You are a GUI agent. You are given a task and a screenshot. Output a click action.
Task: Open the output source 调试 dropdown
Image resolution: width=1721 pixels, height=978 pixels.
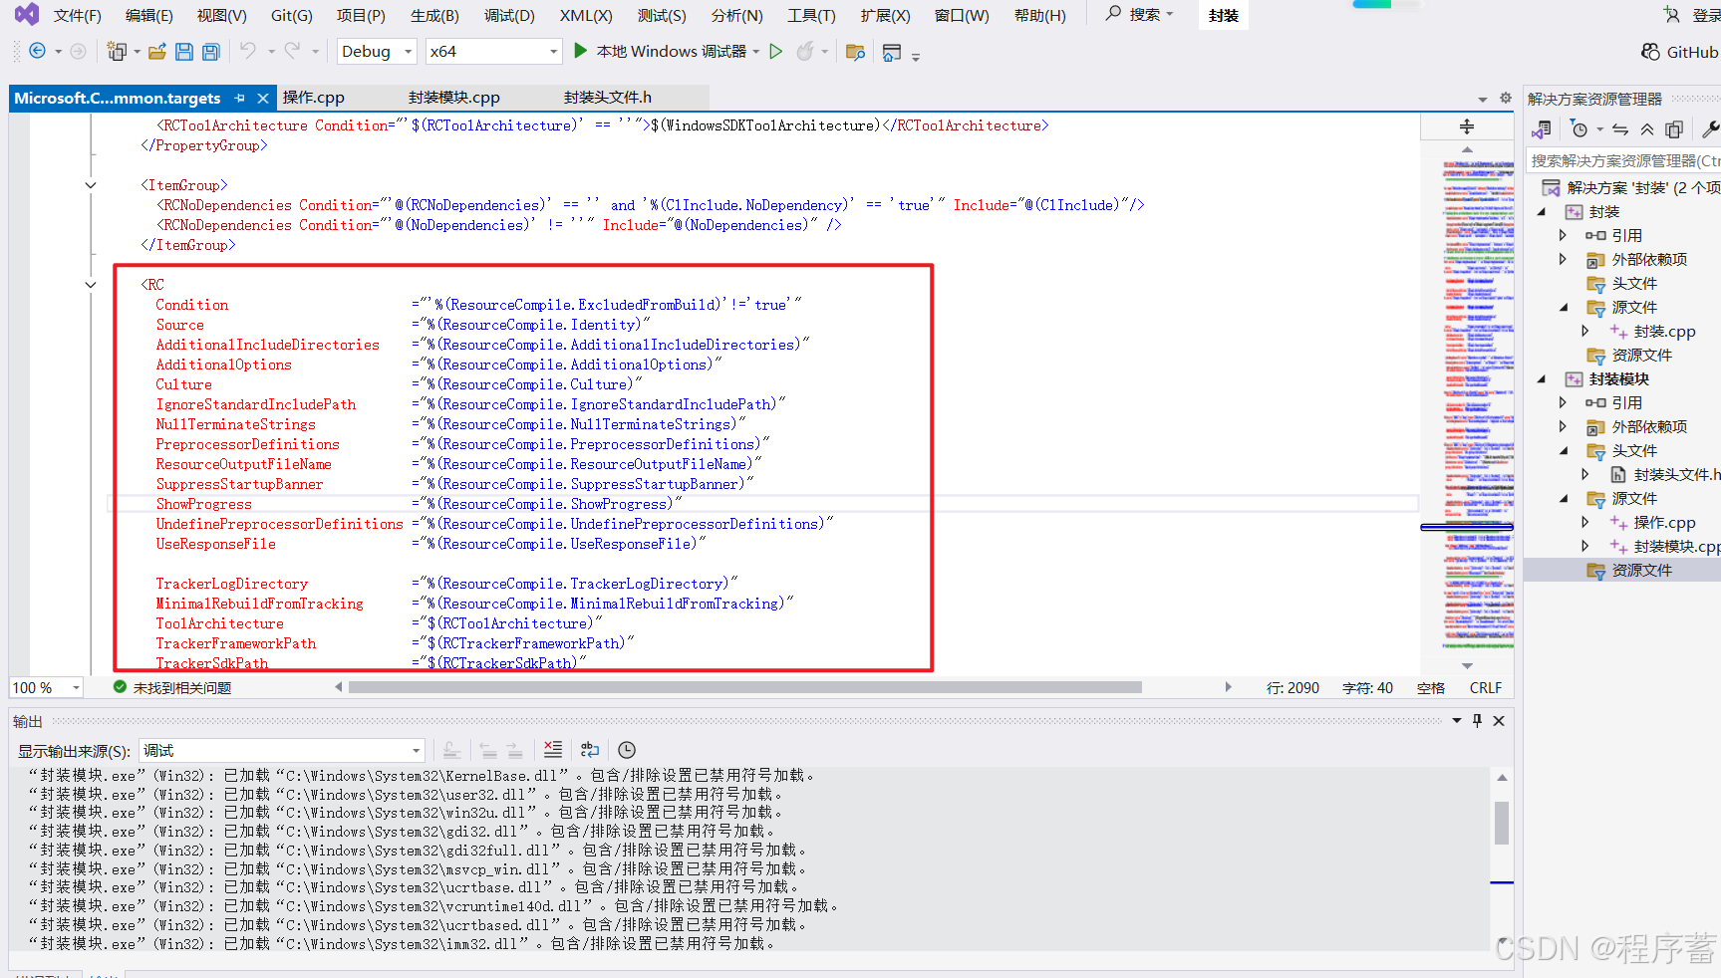pyautogui.click(x=282, y=750)
